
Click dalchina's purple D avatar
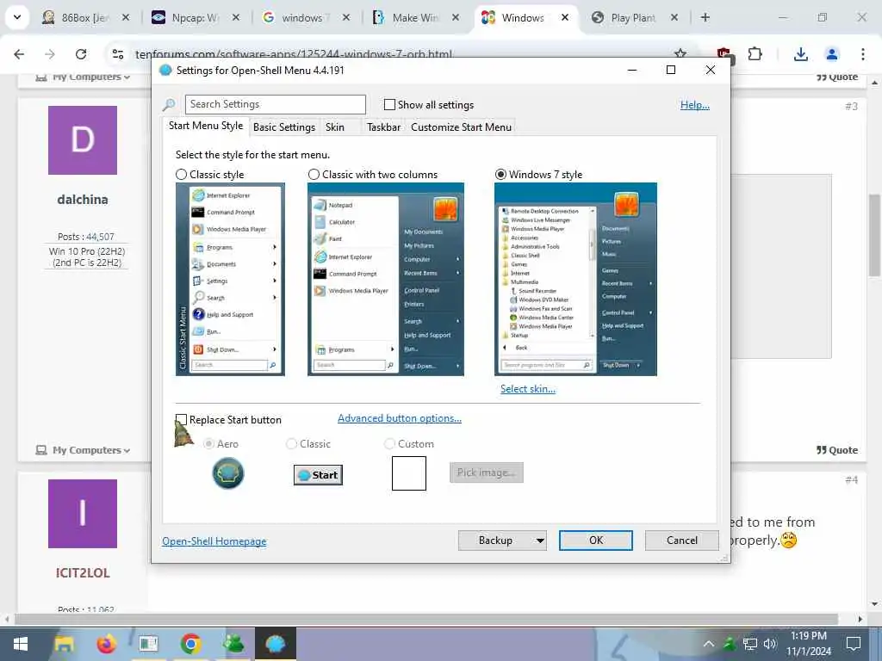pos(83,140)
